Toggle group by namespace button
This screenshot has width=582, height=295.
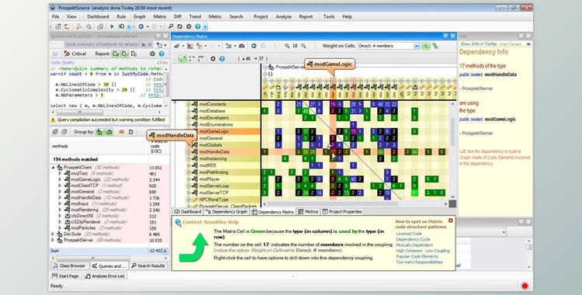point(109,132)
